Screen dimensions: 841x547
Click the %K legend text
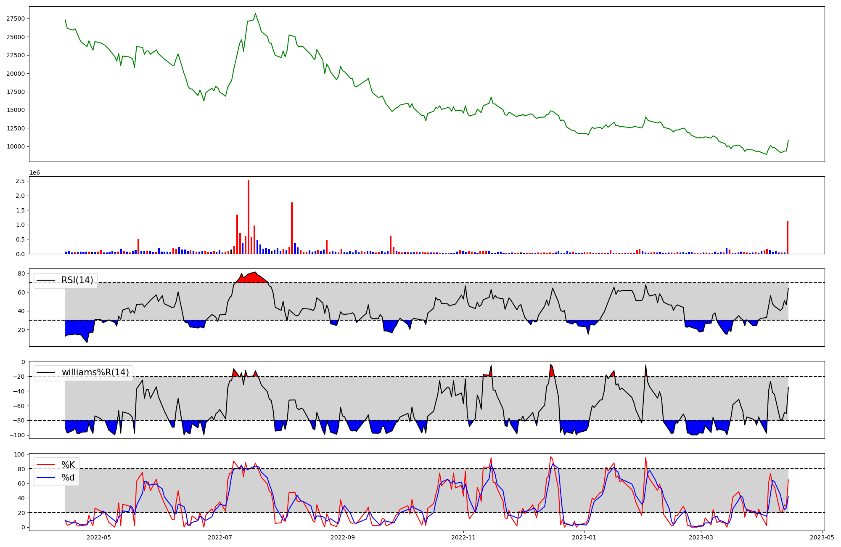pos(68,465)
